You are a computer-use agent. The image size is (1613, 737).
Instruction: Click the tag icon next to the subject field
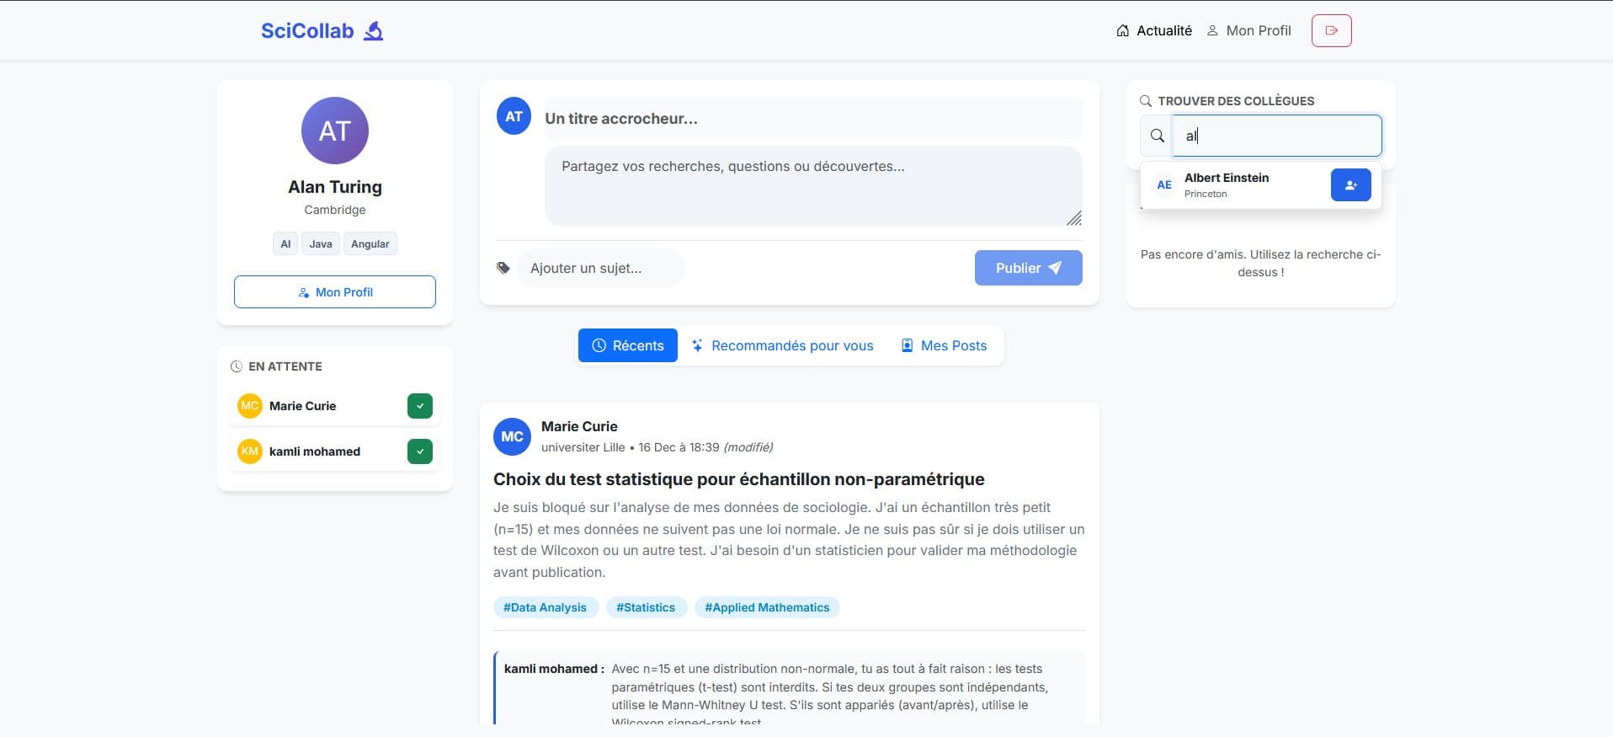click(x=503, y=268)
